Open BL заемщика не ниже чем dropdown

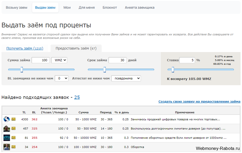tap(61, 78)
